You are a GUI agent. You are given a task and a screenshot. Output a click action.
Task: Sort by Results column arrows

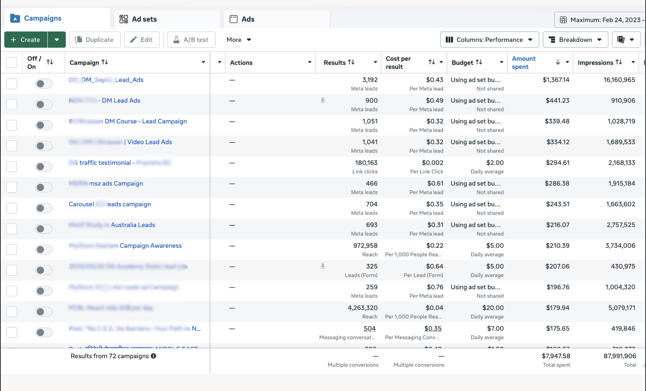click(351, 62)
